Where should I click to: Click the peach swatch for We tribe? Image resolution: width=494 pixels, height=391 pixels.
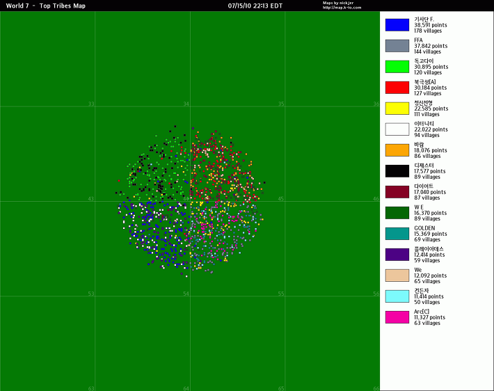click(397, 276)
